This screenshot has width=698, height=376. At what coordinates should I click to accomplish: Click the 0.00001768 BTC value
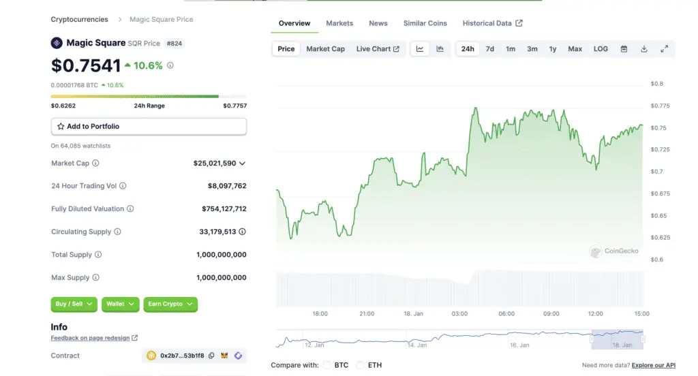(74, 85)
